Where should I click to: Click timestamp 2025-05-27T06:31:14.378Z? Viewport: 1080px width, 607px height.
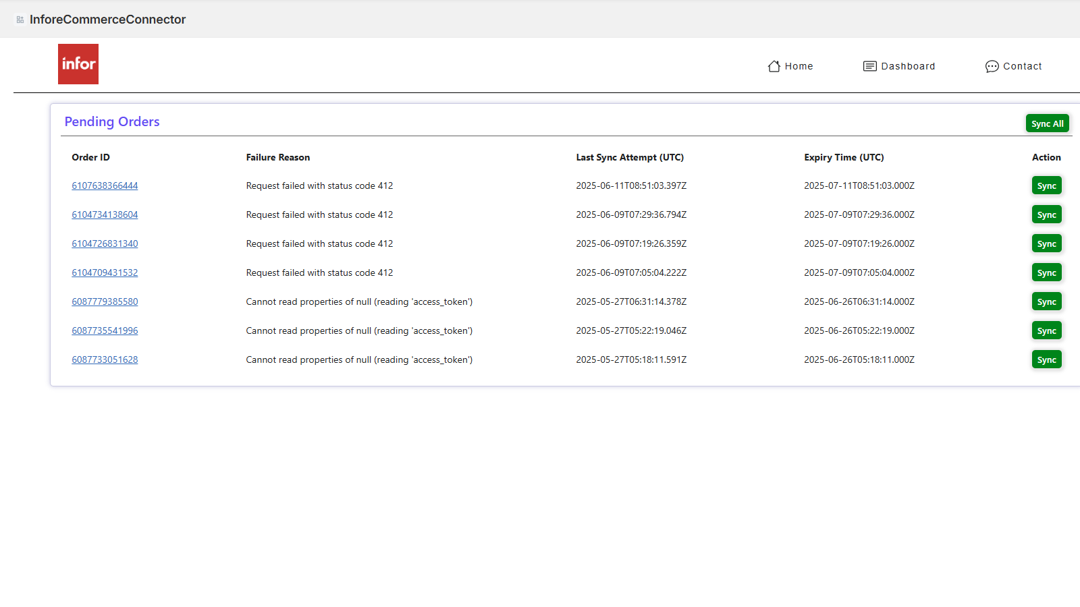coord(631,301)
